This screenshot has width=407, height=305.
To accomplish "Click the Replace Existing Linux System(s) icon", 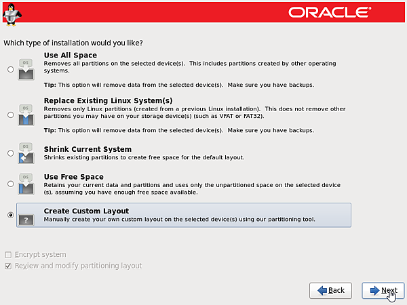I will tap(26, 115).
